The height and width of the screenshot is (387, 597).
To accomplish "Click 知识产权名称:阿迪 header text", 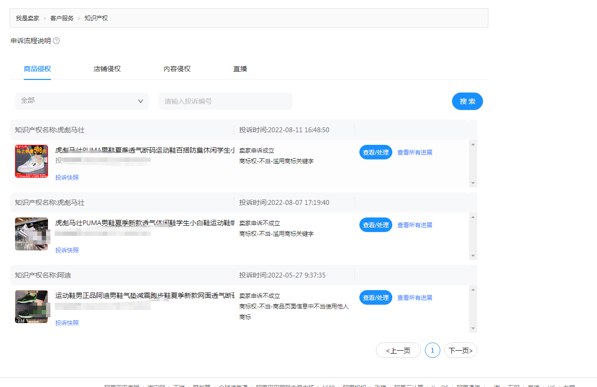I will (43, 275).
